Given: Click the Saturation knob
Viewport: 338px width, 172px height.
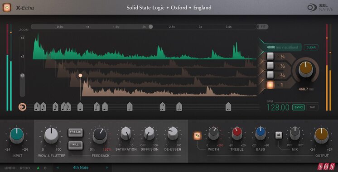Looking at the screenshot, I should pos(126,134).
